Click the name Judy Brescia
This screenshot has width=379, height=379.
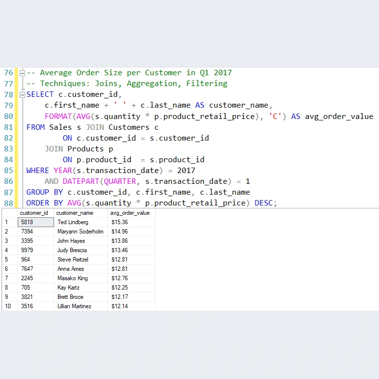click(72, 250)
